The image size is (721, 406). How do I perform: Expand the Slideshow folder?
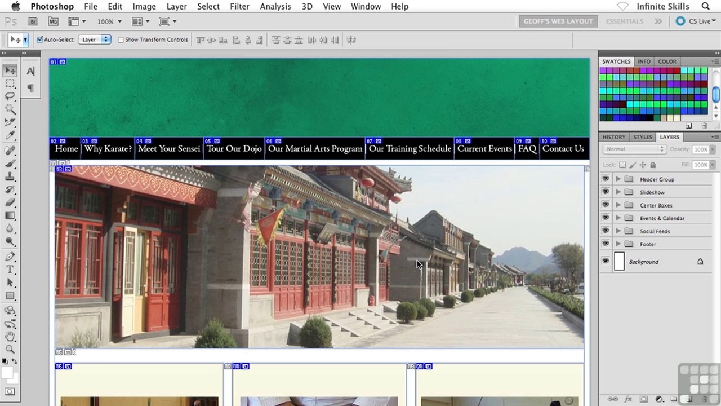coord(618,192)
